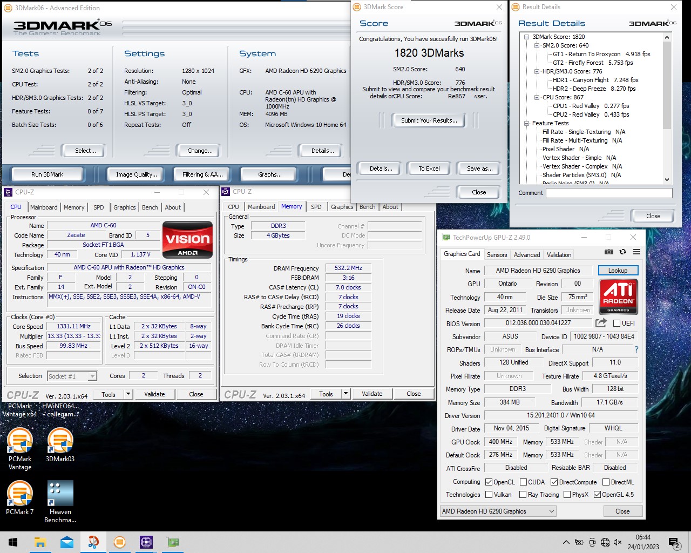Open the Heaven Benchmark desktop shortcut

click(60, 502)
